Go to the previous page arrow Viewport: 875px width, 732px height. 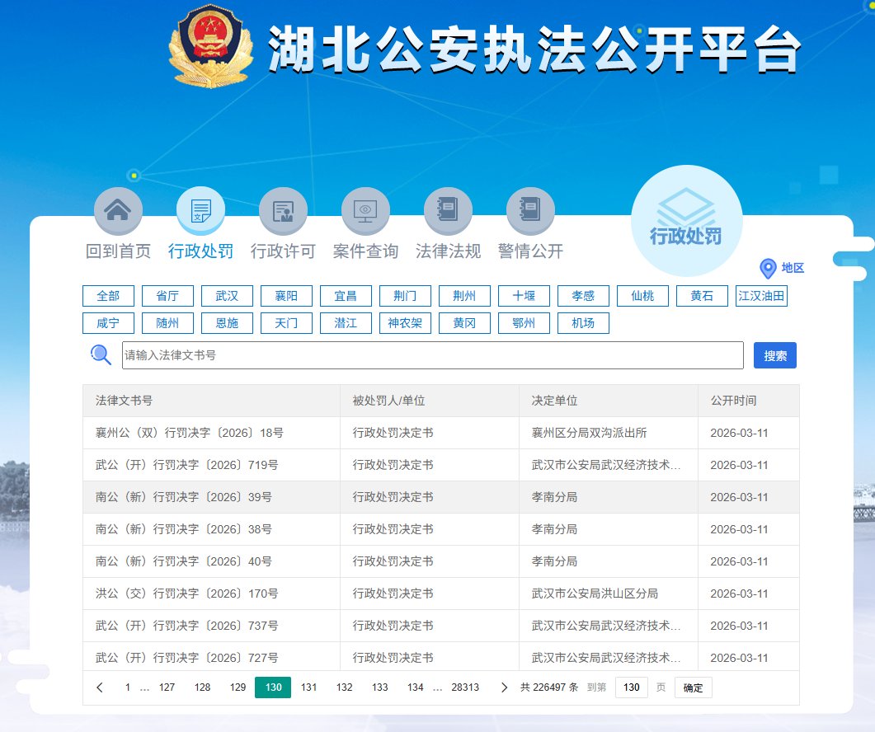pyautogui.click(x=100, y=687)
